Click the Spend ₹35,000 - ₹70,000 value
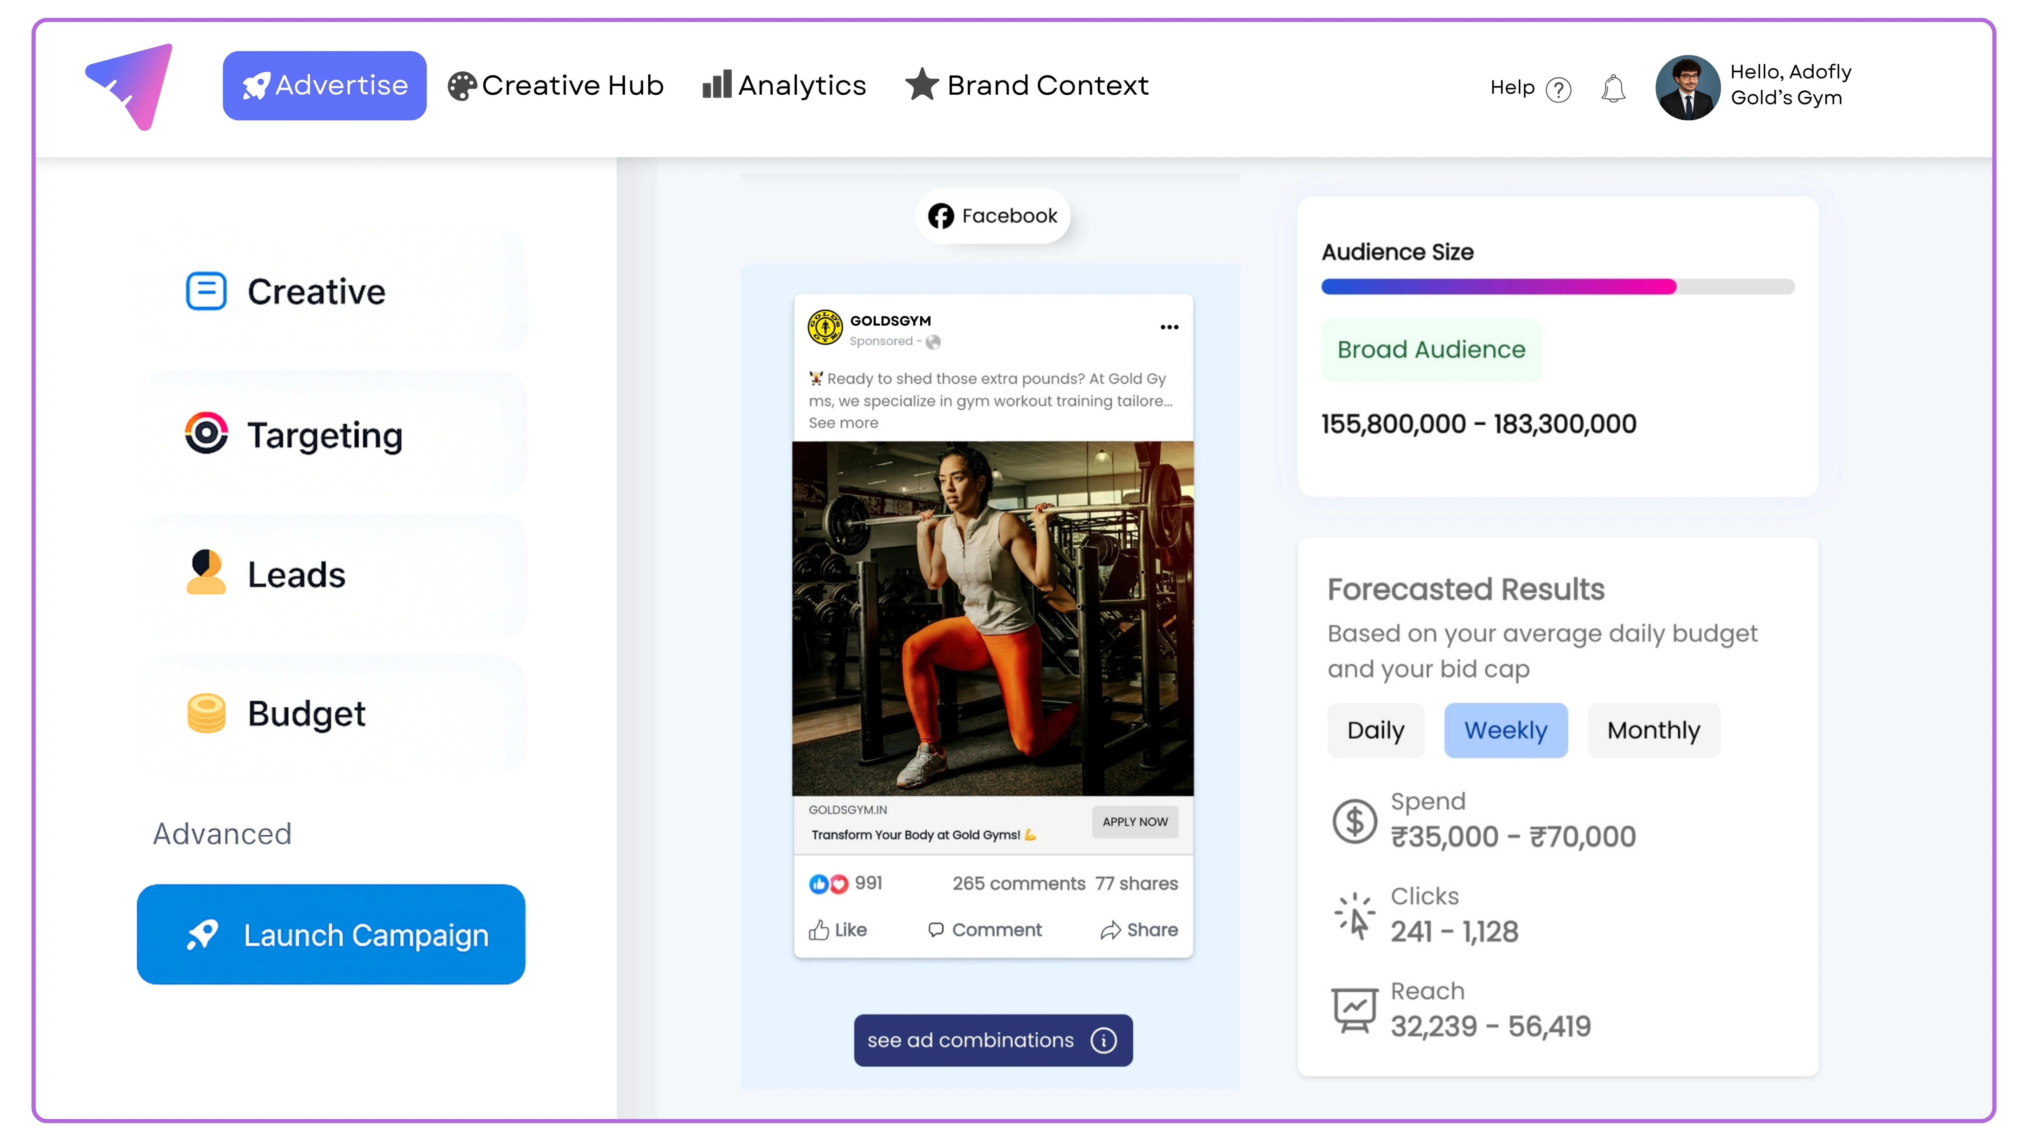This screenshot has width=2028, height=1141. click(1513, 837)
